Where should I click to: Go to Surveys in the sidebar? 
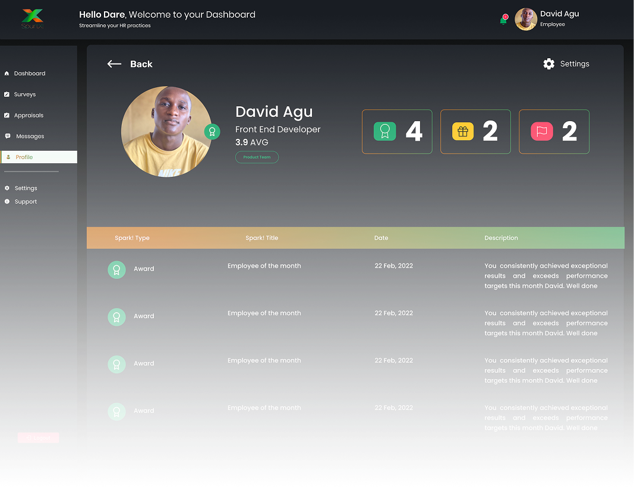[25, 94]
